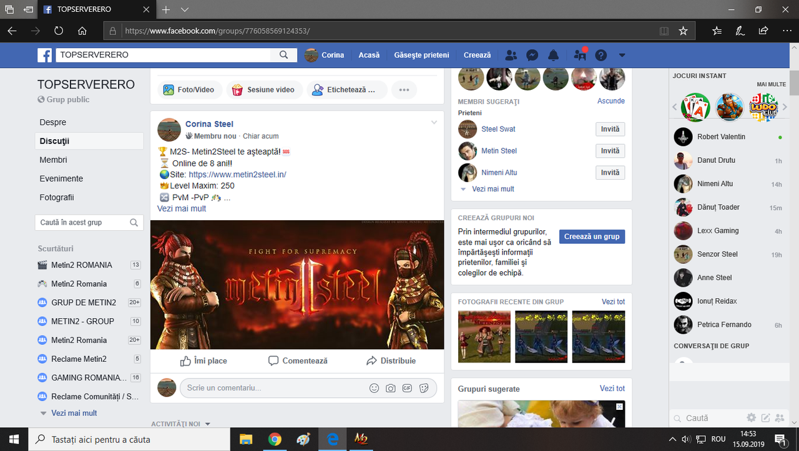Invite Nimeni Altu to the group

(x=610, y=173)
